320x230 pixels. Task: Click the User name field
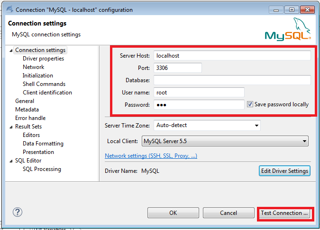coord(199,93)
